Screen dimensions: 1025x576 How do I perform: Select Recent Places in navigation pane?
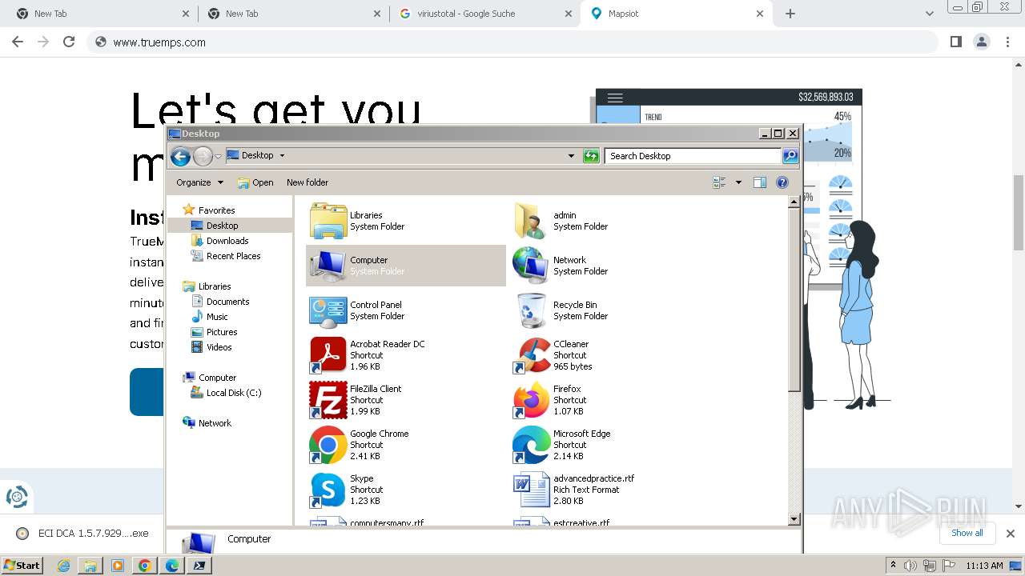point(233,256)
